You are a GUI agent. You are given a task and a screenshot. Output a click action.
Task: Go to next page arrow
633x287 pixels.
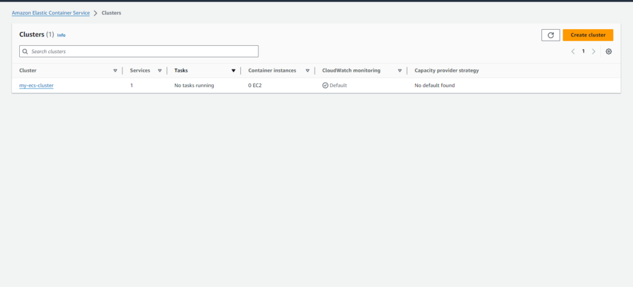593,51
